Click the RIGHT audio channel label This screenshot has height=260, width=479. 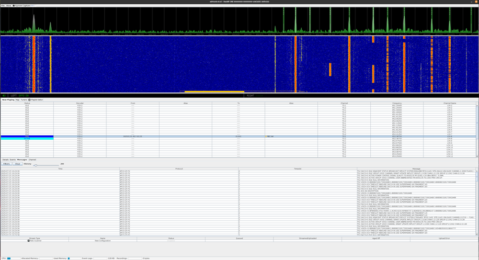251,96
